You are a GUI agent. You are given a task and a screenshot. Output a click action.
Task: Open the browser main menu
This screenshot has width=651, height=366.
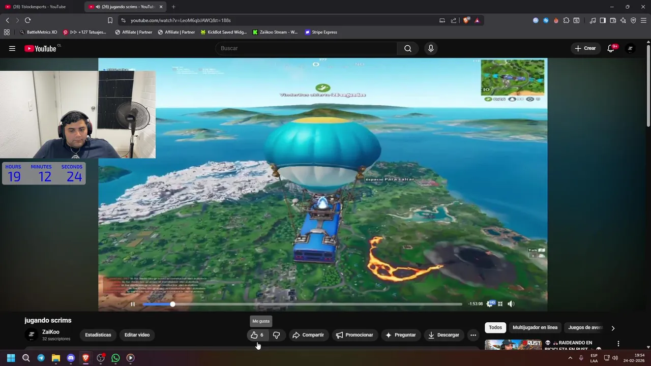click(x=643, y=20)
